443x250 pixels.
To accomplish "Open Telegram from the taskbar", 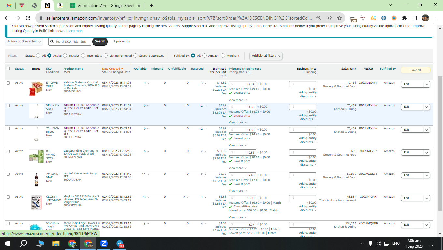I will click(120, 243).
